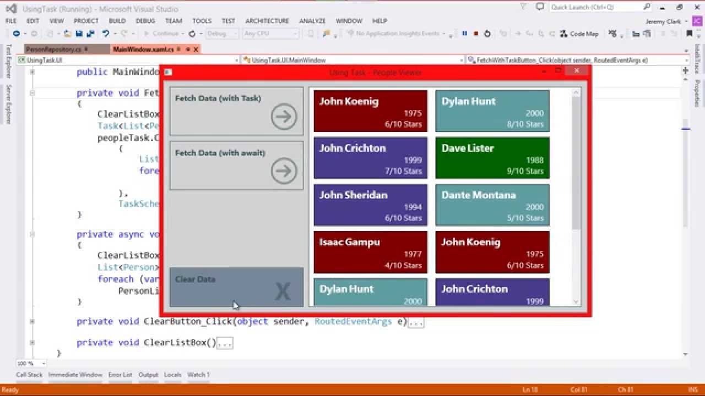Click the split editor icon above scrollbar
Viewport: 705px width, 396px height.
coord(686,70)
